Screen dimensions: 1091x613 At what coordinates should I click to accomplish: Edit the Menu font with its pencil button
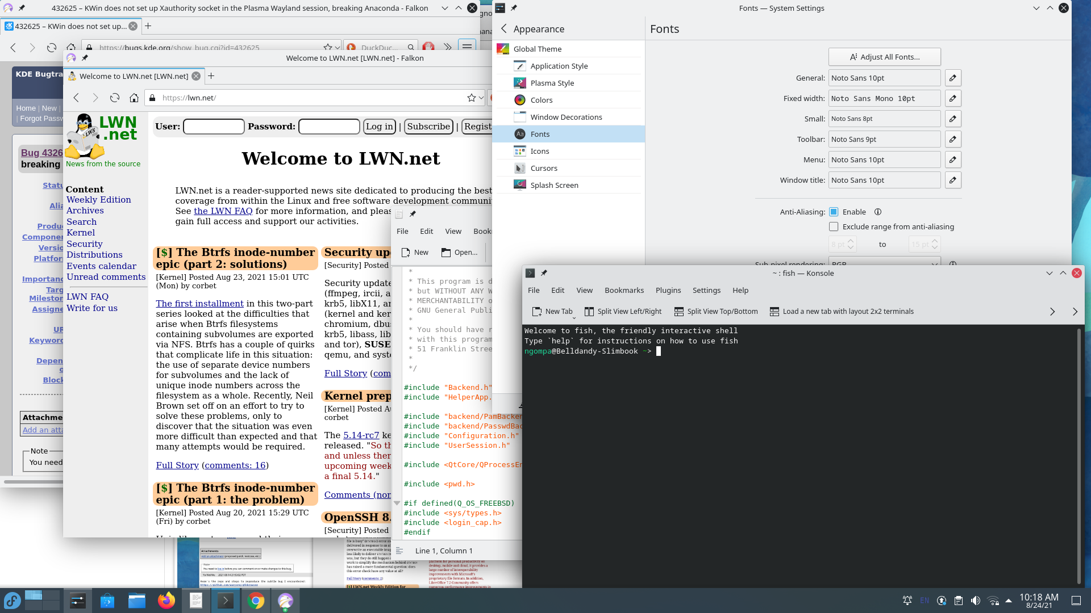(953, 159)
